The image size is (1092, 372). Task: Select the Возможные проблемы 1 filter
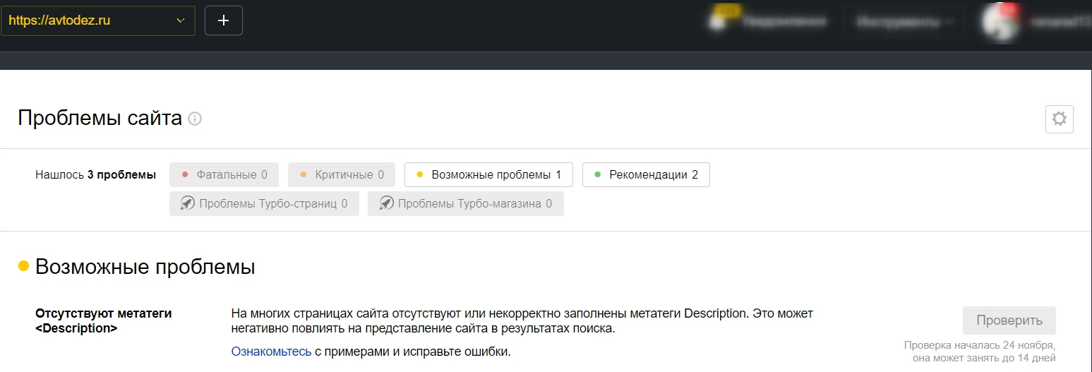coord(488,174)
